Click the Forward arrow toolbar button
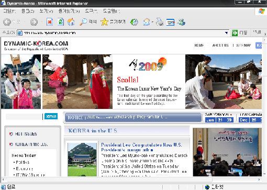 34,22
